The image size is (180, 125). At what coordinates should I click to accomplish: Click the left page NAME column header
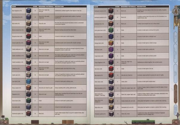14,7
